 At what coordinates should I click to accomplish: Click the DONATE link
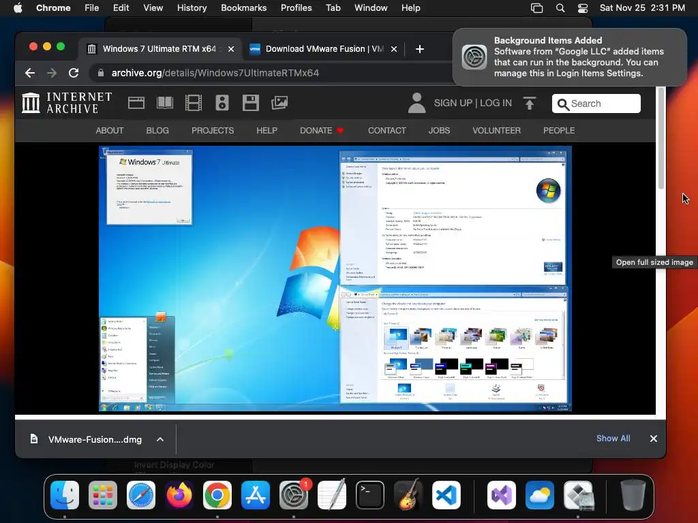[x=322, y=130]
